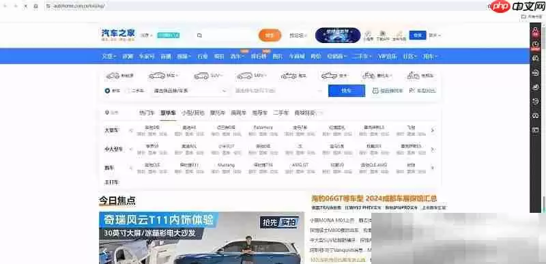
Task: Open the 小鹏MONA M03上市 news link
Action: 332,220
